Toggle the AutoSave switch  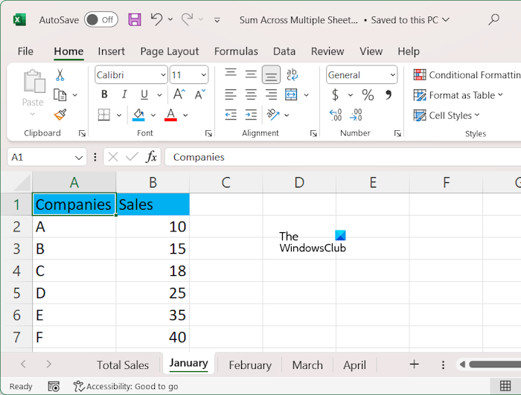(100, 19)
